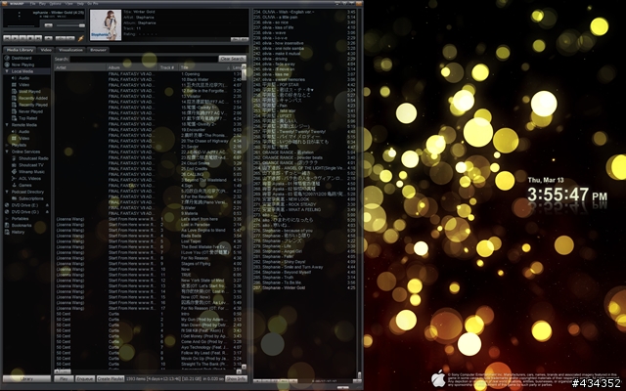Viewport: 626px width, 391px height.
Task: Collapse the Local Media tree node
Action: [x=7, y=71]
